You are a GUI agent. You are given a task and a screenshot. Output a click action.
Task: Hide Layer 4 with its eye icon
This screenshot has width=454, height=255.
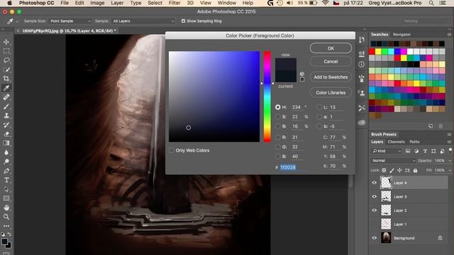(x=375, y=183)
